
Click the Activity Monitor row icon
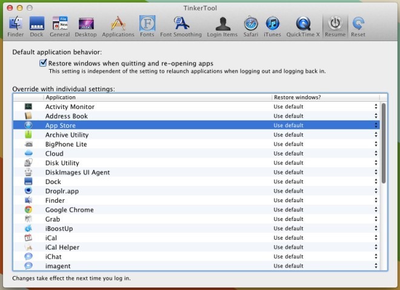coord(28,107)
